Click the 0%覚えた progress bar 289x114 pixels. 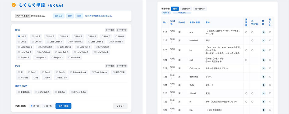coord(182,13)
